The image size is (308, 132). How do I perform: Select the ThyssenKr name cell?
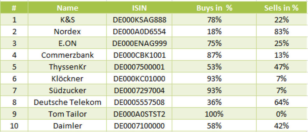click(x=67, y=67)
